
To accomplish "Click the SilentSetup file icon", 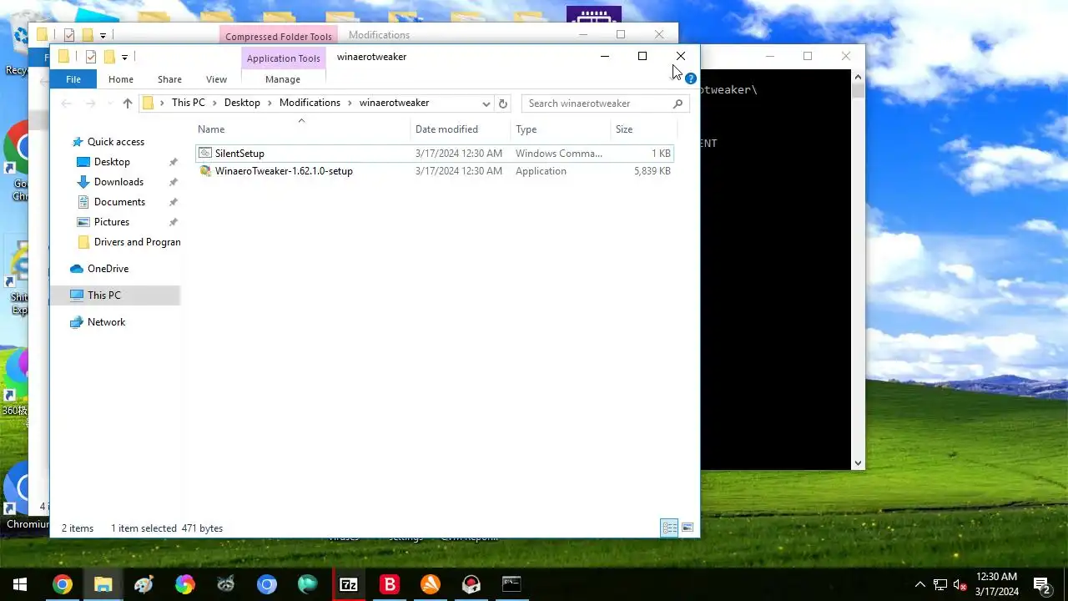I will click(x=205, y=154).
